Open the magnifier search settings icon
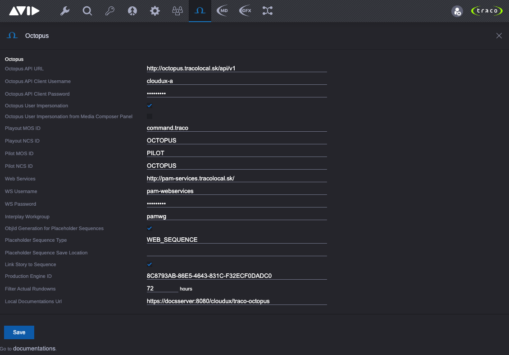 tap(87, 11)
